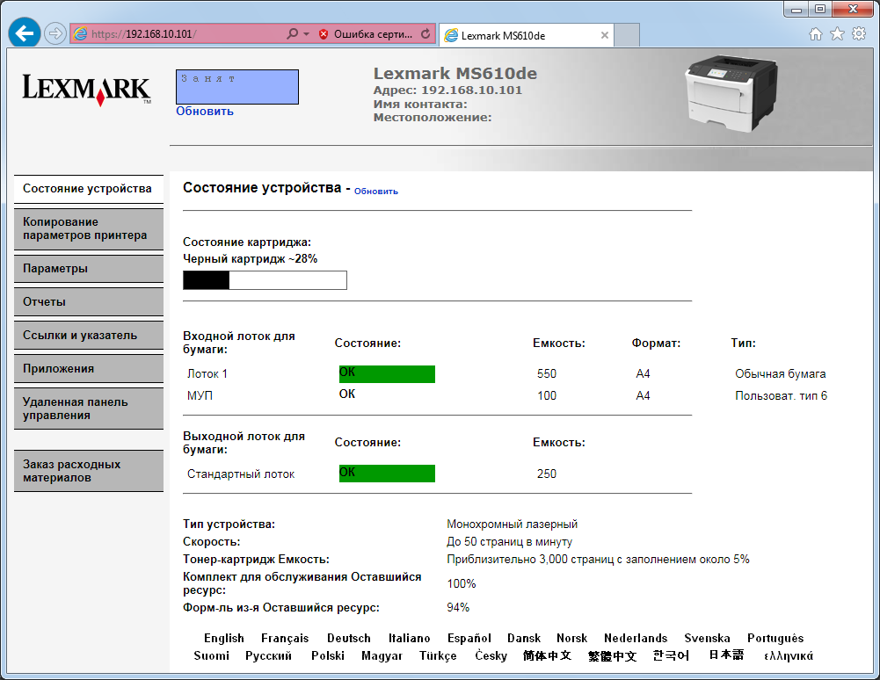Switch language to Polski
This screenshot has height=680, width=880.
point(328,655)
